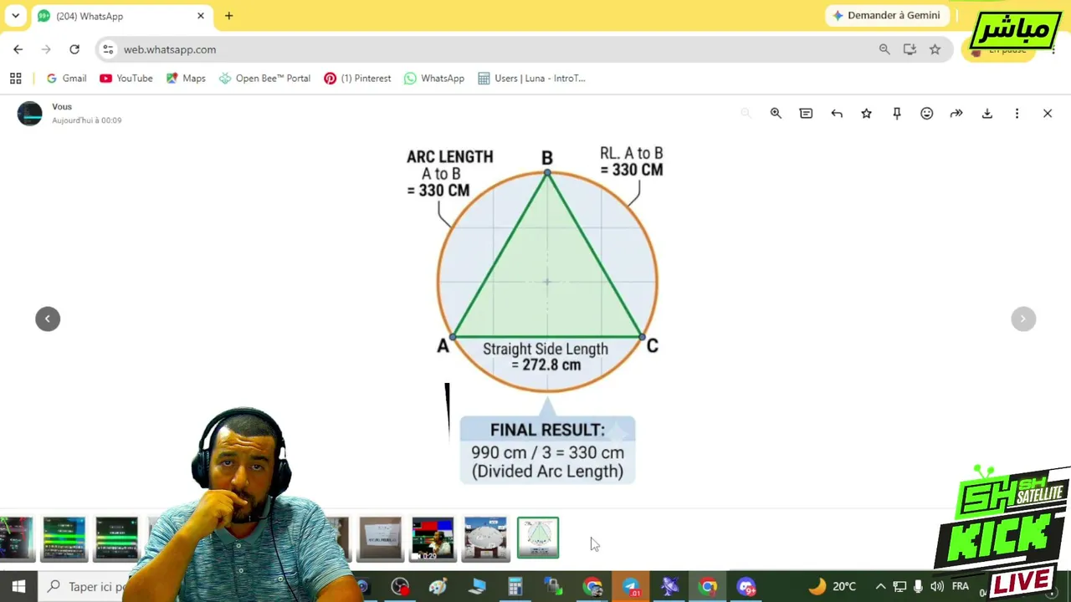This screenshot has width=1071, height=602.
Task: Expand the system tray hidden icons chevron
Action: [880, 587]
